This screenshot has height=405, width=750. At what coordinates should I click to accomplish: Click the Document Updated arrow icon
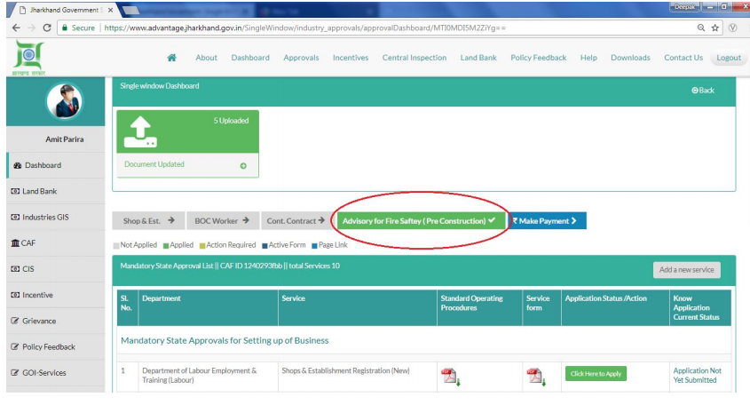coord(243,165)
